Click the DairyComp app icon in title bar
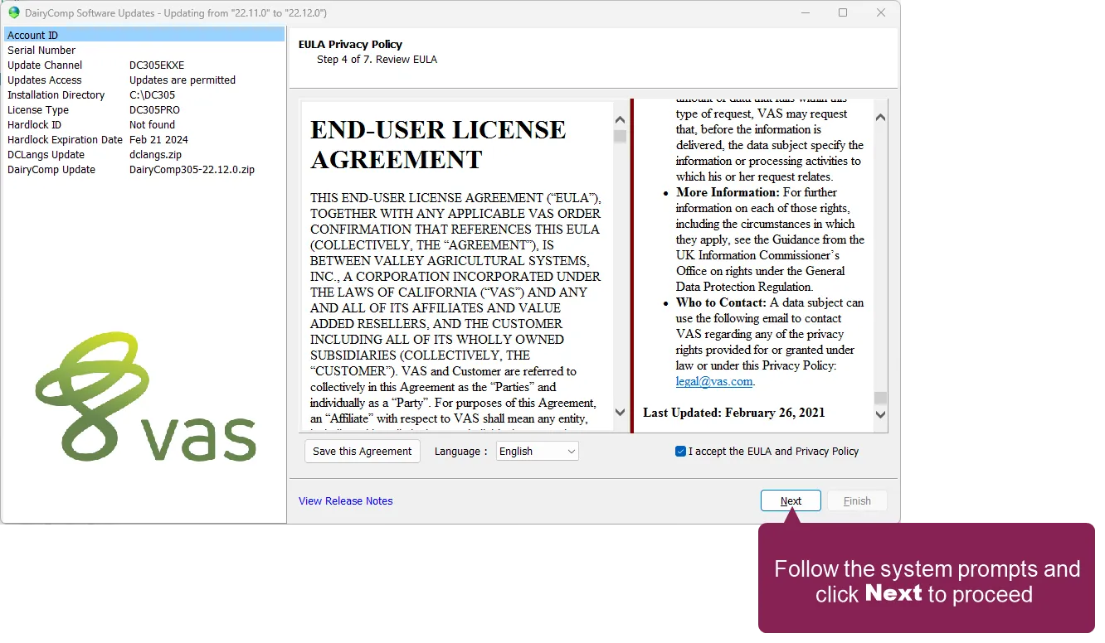This screenshot has height=643, width=1105. [14, 12]
